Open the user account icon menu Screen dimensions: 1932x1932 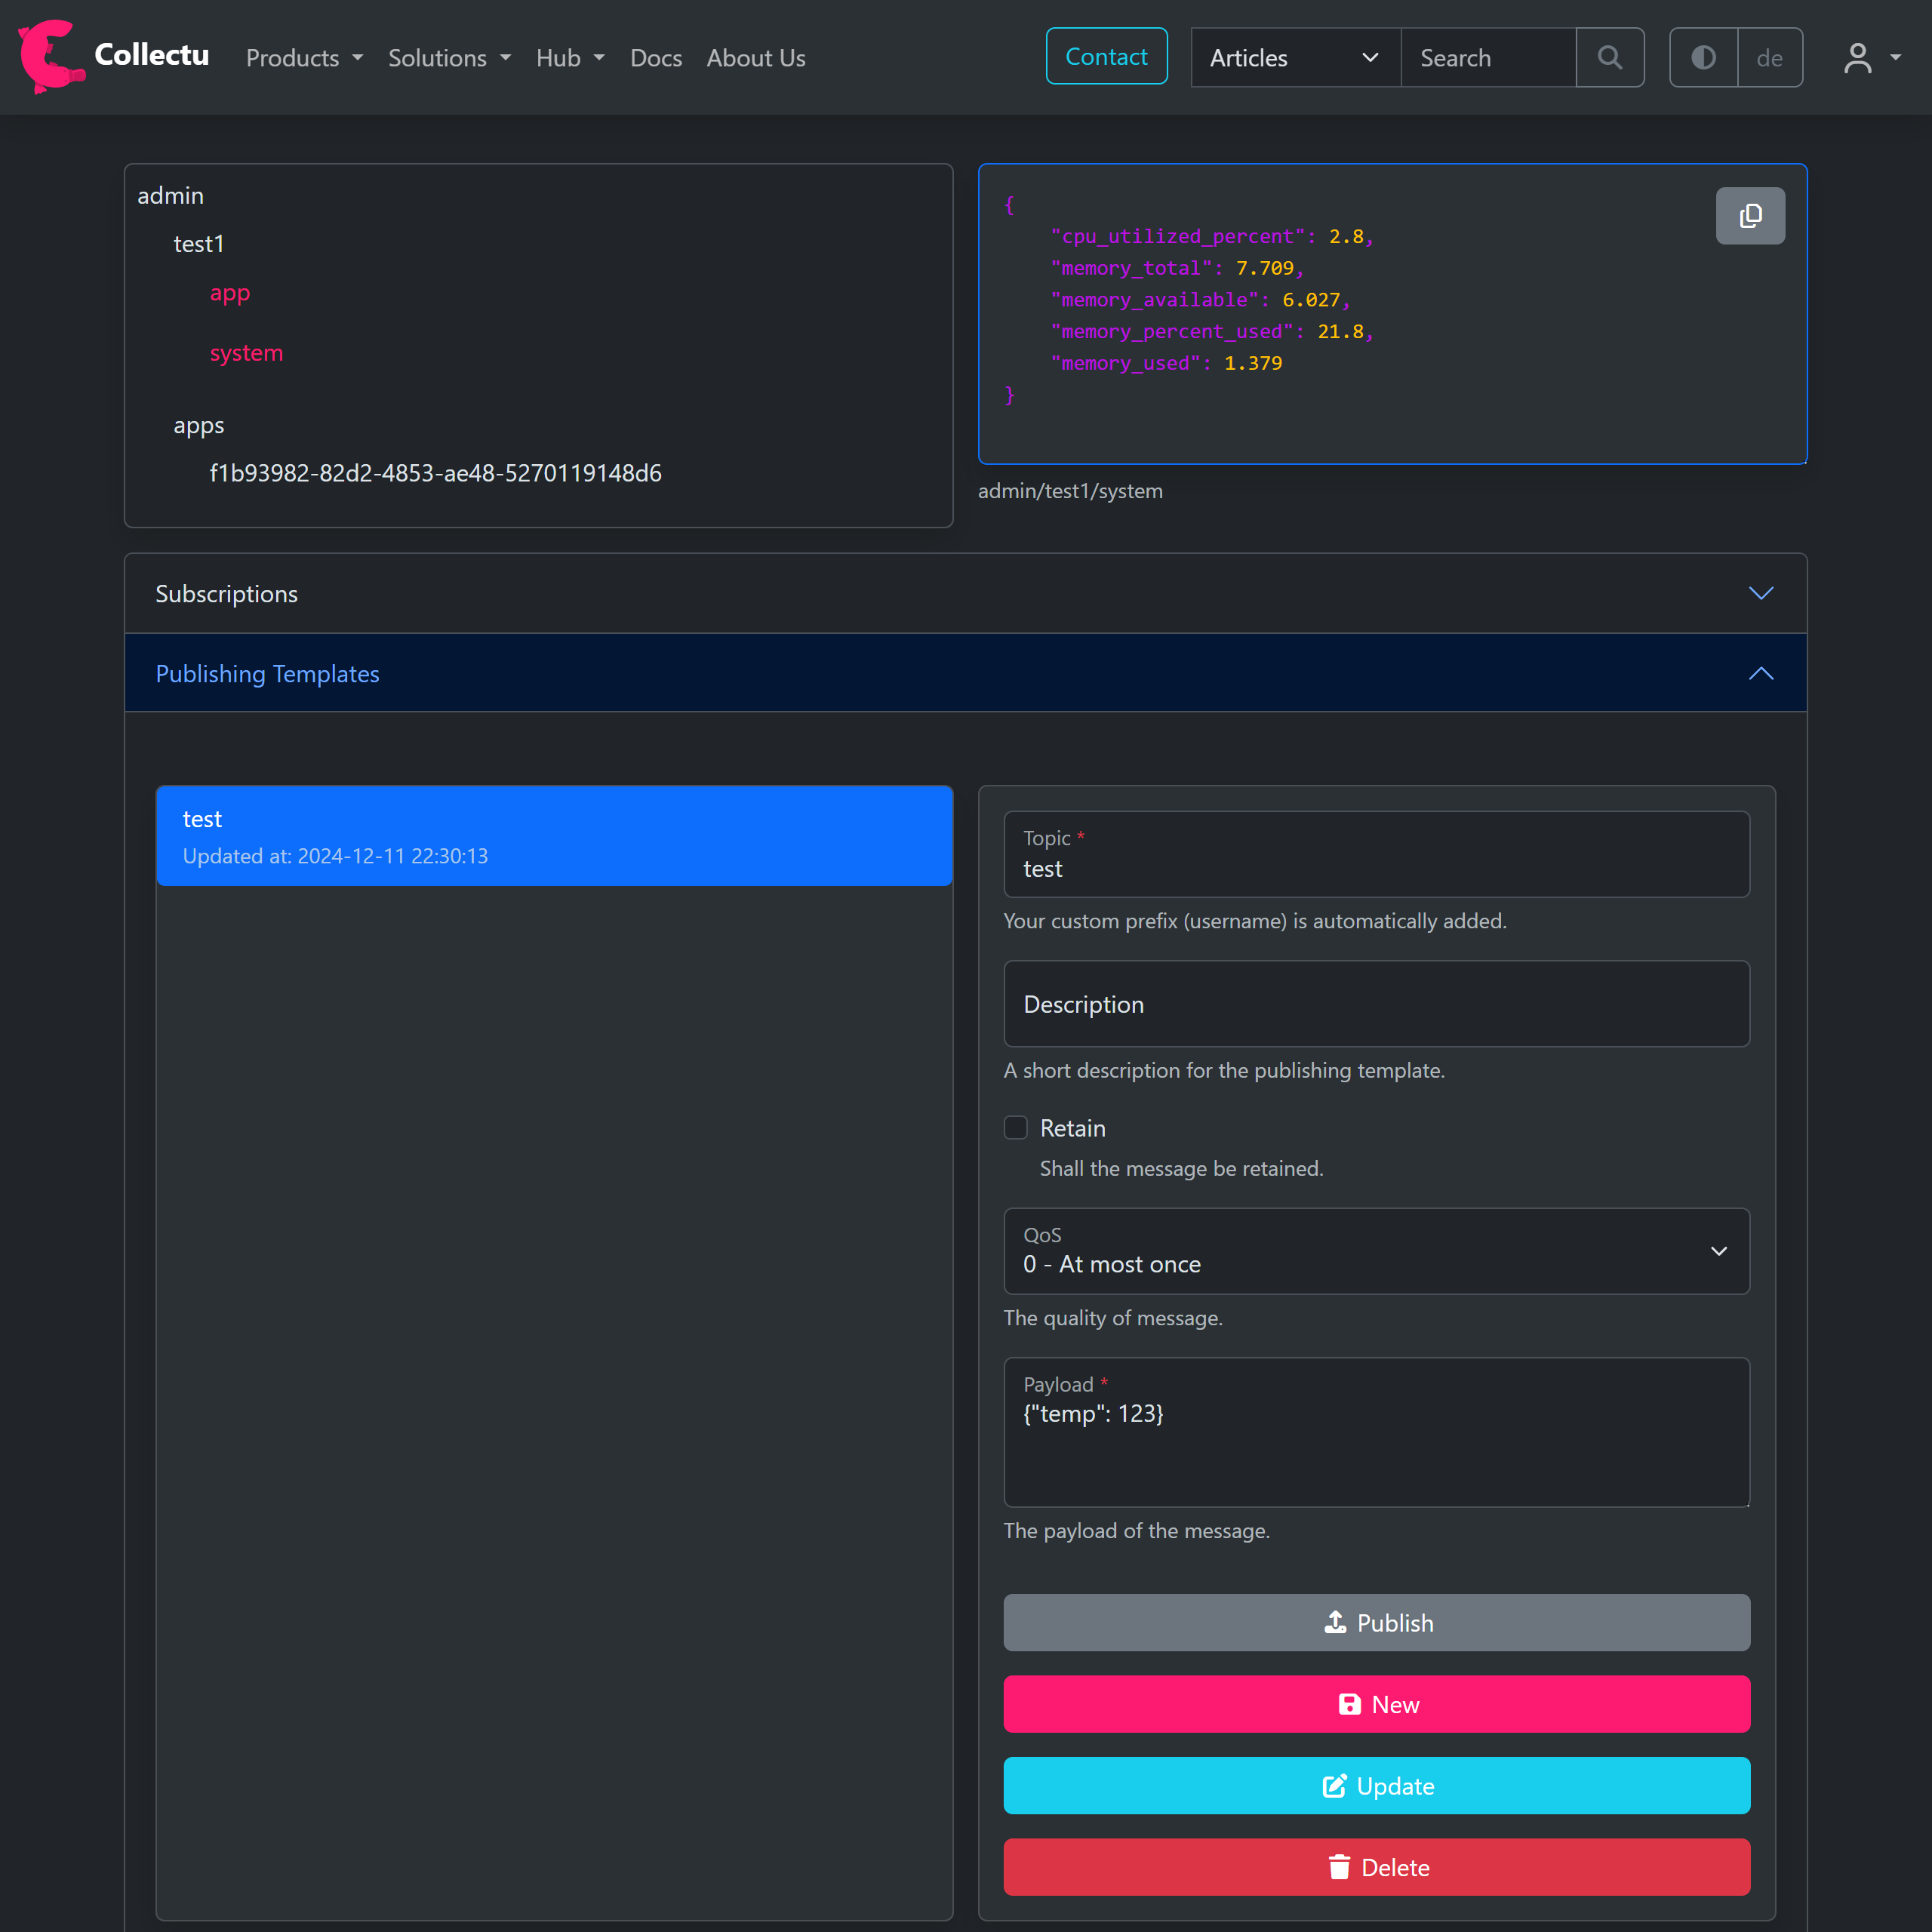(1873, 58)
